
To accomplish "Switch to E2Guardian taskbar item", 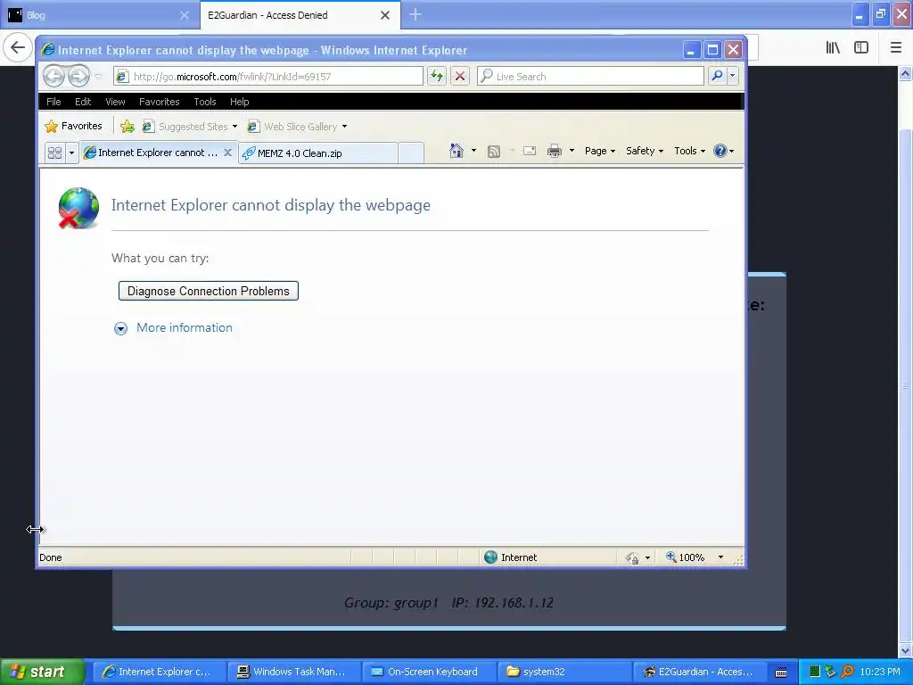I will tap(698, 672).
